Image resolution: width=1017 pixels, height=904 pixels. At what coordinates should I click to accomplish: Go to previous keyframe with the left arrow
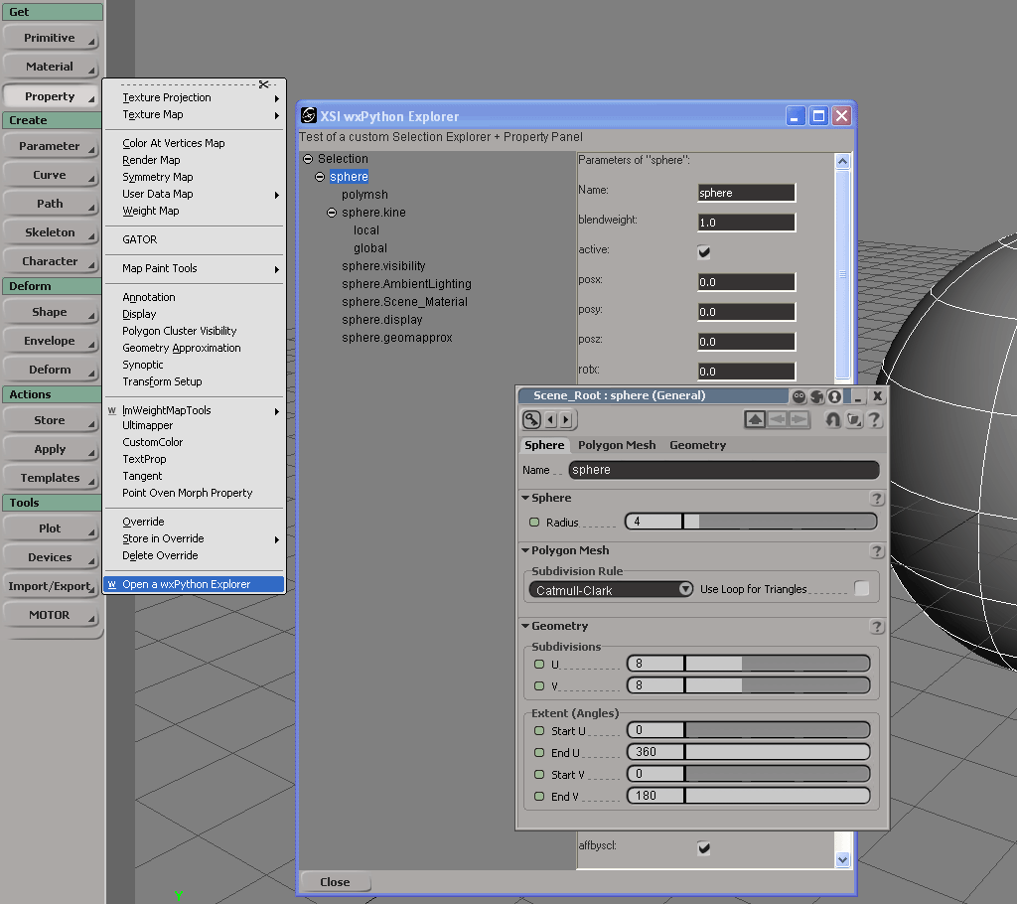(550, 420)
